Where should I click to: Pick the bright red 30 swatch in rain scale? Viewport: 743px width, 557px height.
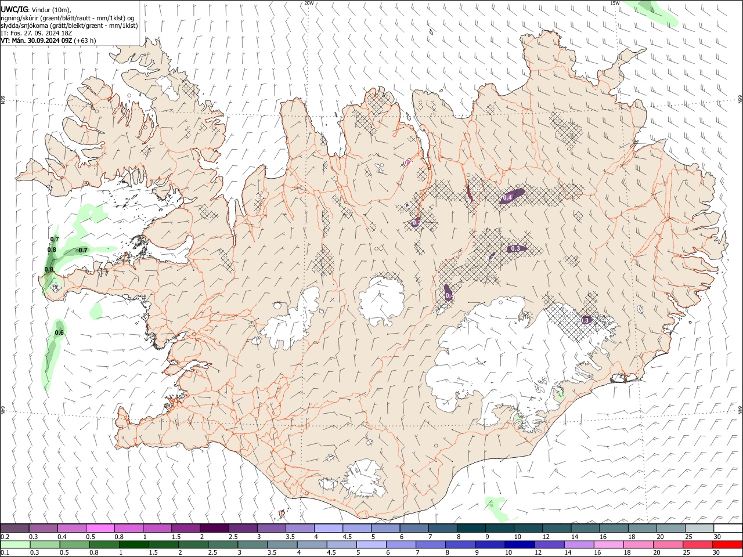[x=728, y=545]
